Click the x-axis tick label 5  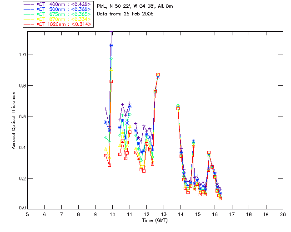point(27,214)
